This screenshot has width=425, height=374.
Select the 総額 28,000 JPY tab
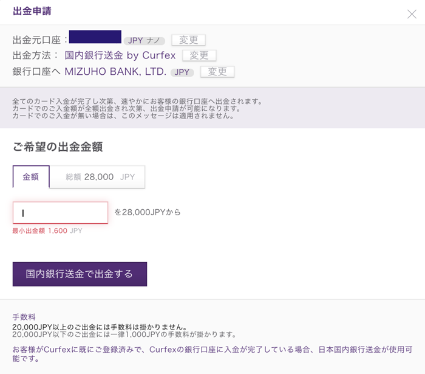[97, 177]
